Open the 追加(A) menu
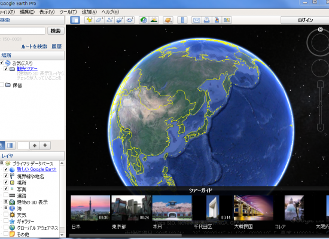Image resolution: width=329 pixels, height=239 pixels. pyautogui.click(x=89, y=12)
